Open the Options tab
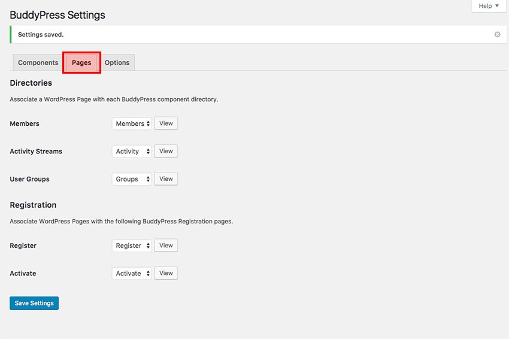509x339 pixels. coord(117,62)
